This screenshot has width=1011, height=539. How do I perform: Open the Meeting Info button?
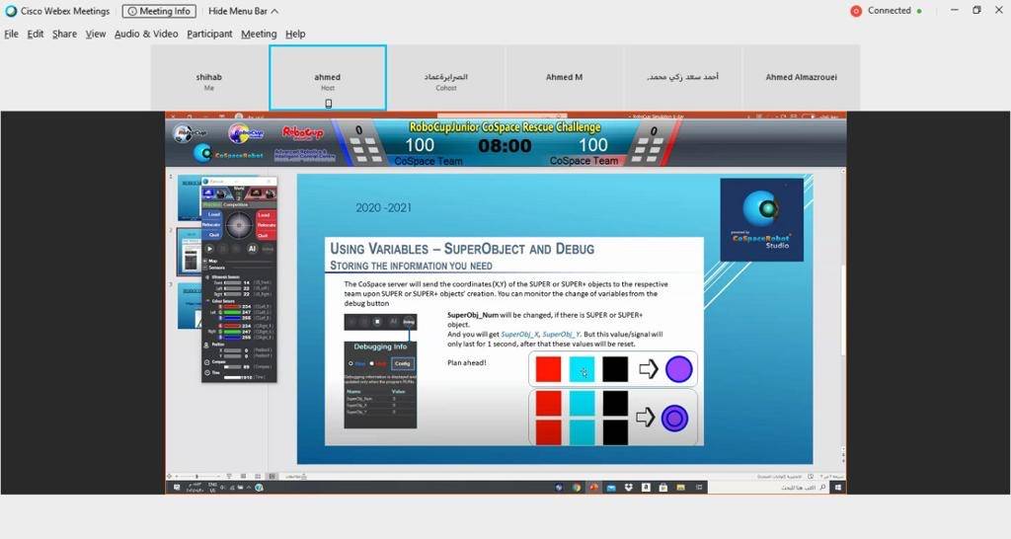[159, 11]
